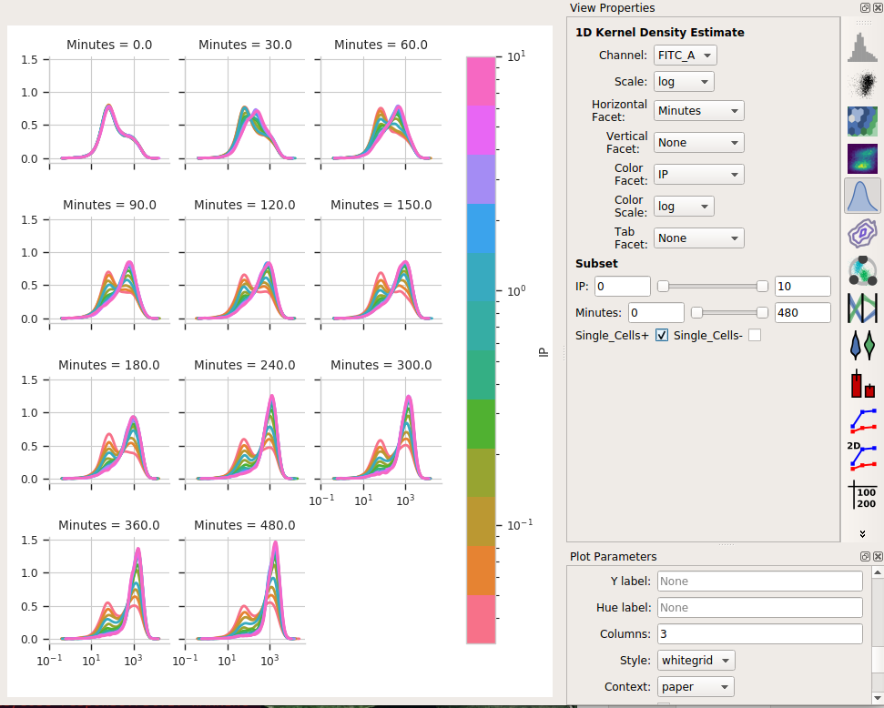Viewport: 884px width, 708px height.
Task: Open the Color Facet IP dropdown
Action: click(699, 174)
